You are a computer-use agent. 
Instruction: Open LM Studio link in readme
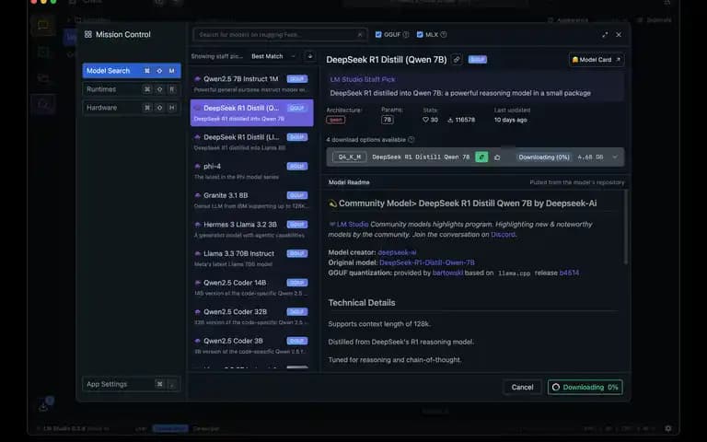pyautogui.click(x=353, y=224)
